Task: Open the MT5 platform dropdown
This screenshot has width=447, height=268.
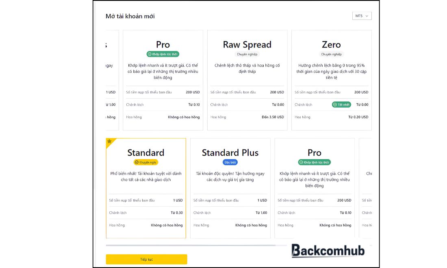Action: point(362,16)
